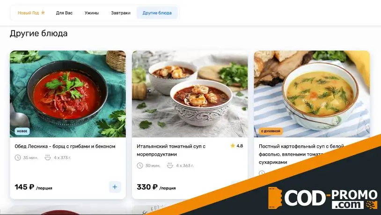Click the НОВОЕ badge on borscht photo

(22, 131)
